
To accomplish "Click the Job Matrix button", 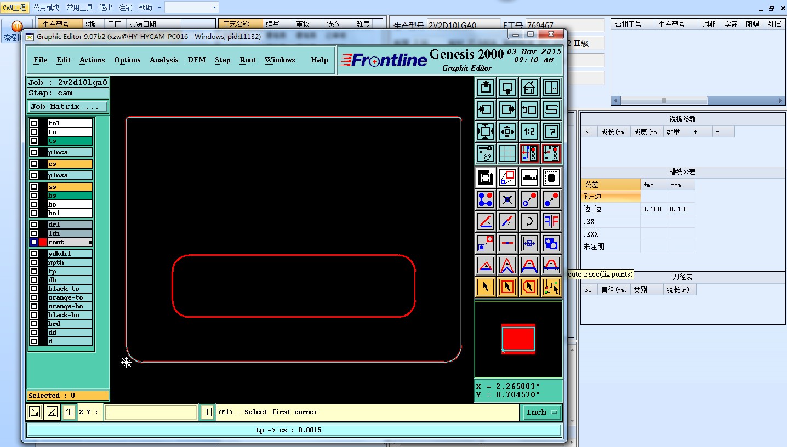I will coord(68,106).
